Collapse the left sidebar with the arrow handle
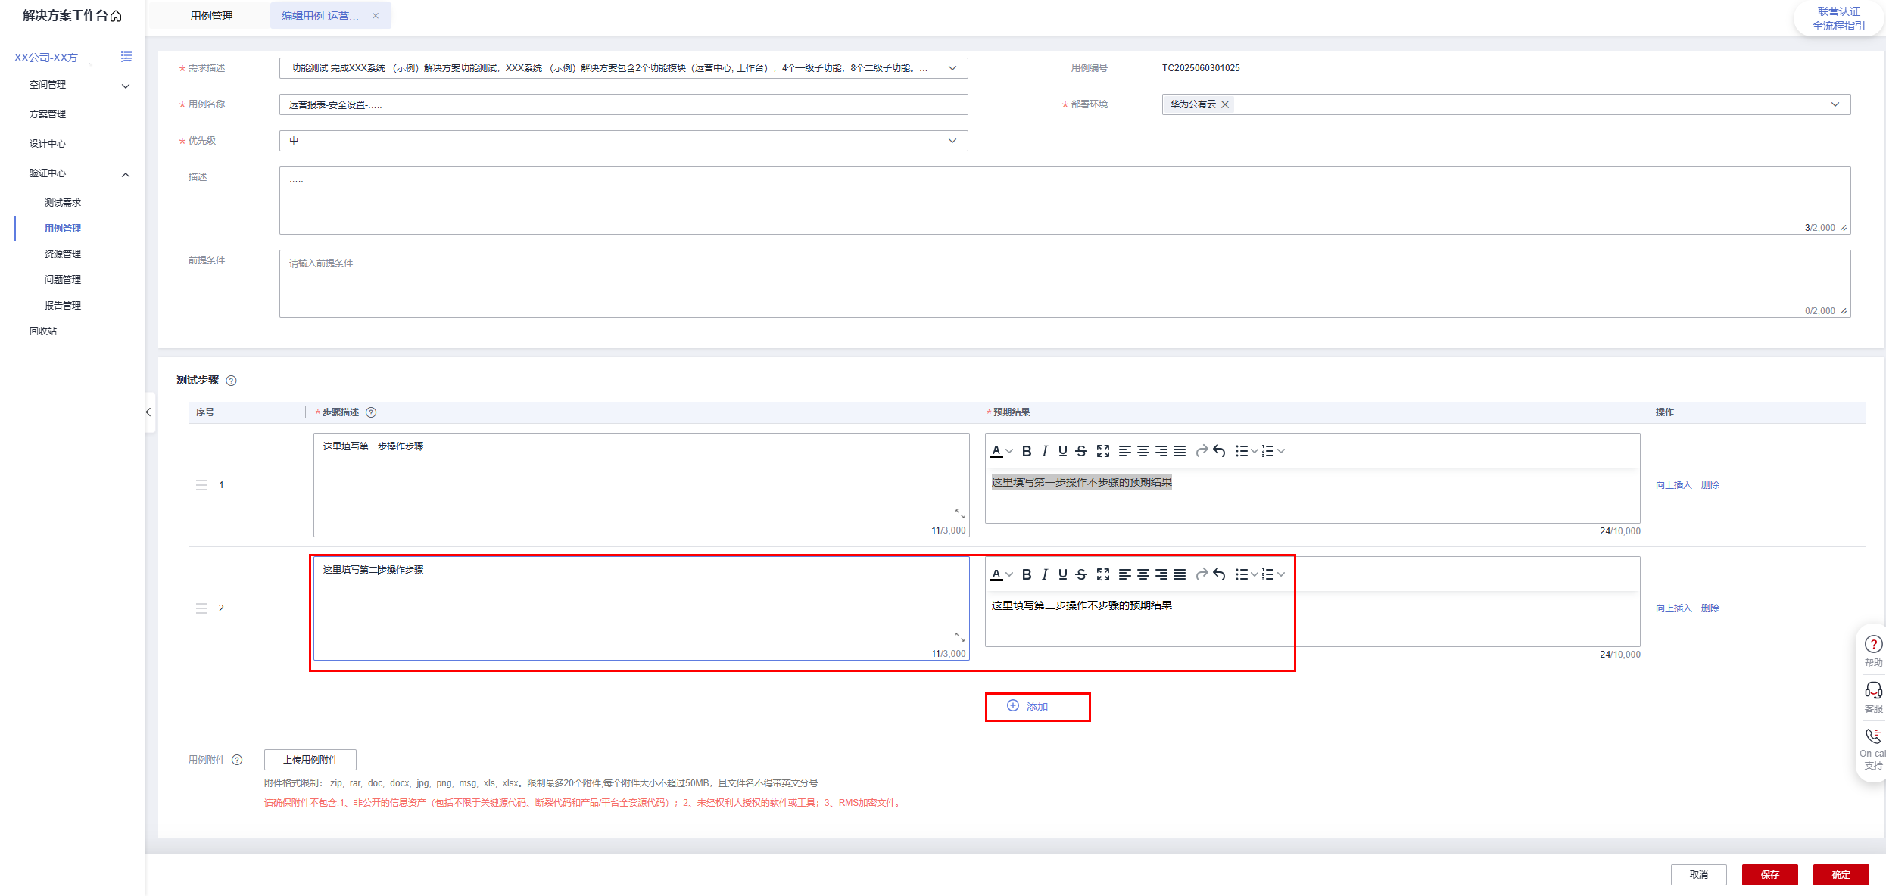Image resolution: width=1886 pixels, height=896 pixels. [x=148, y=412]
